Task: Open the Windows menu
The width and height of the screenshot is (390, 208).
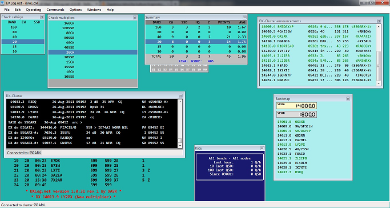Action: point(94,10)
